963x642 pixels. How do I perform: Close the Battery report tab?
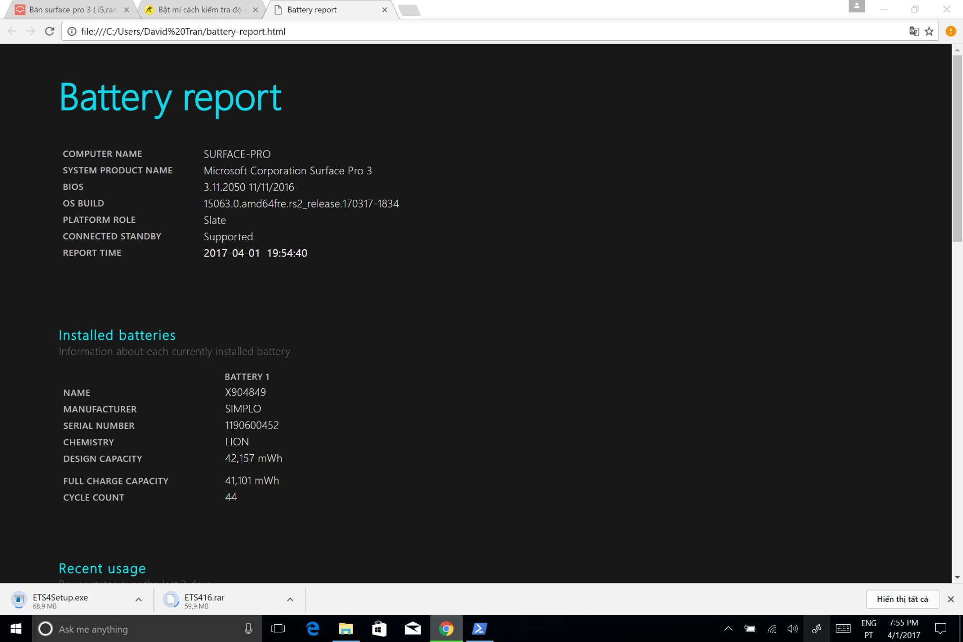384,9
